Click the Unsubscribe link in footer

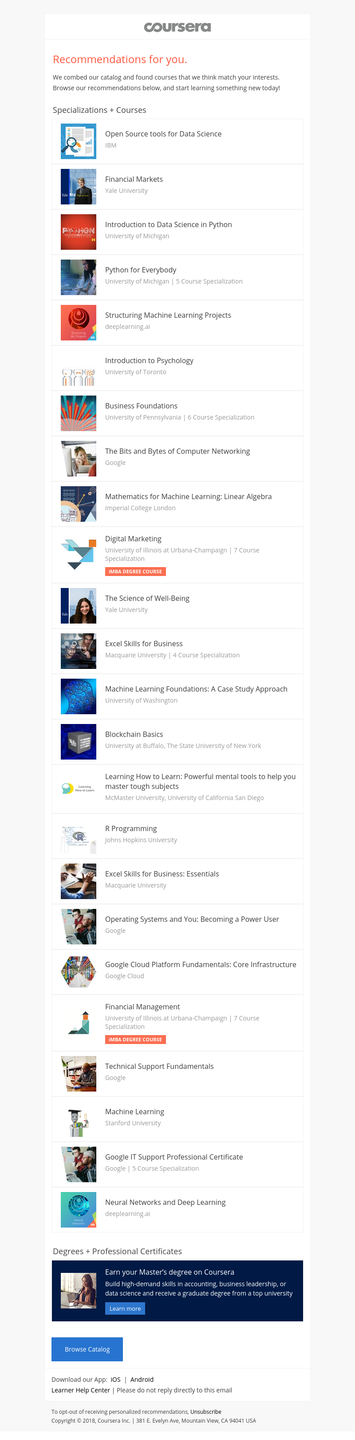pos(205,1412)
